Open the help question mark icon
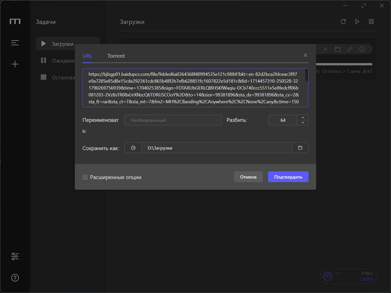This screenshot has height=293, width=391. [15, 278]
